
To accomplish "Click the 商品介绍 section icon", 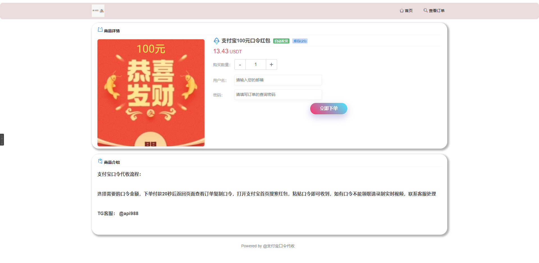I will tap(100, 161).
